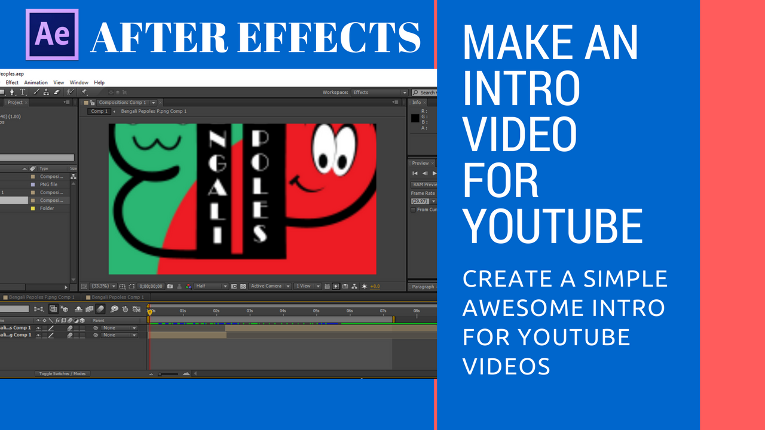This screenshot has height=430, width=765.
Task: Open the Help menu
Action: pyautogui.click(x=99, y=82)
